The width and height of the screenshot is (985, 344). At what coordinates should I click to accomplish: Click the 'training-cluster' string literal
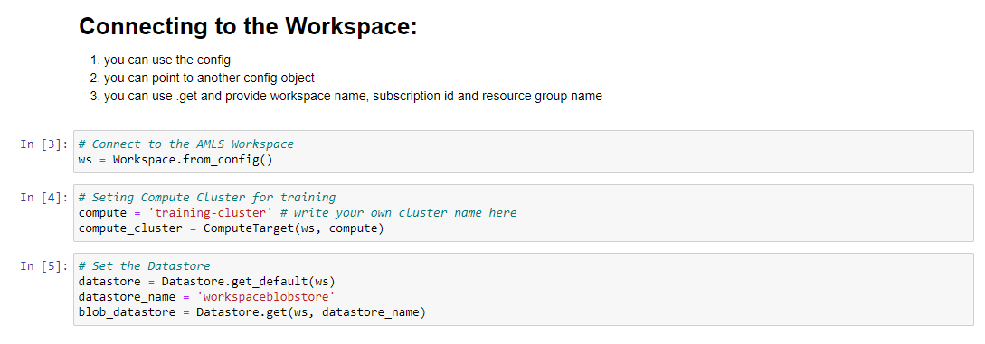point(211,213)
